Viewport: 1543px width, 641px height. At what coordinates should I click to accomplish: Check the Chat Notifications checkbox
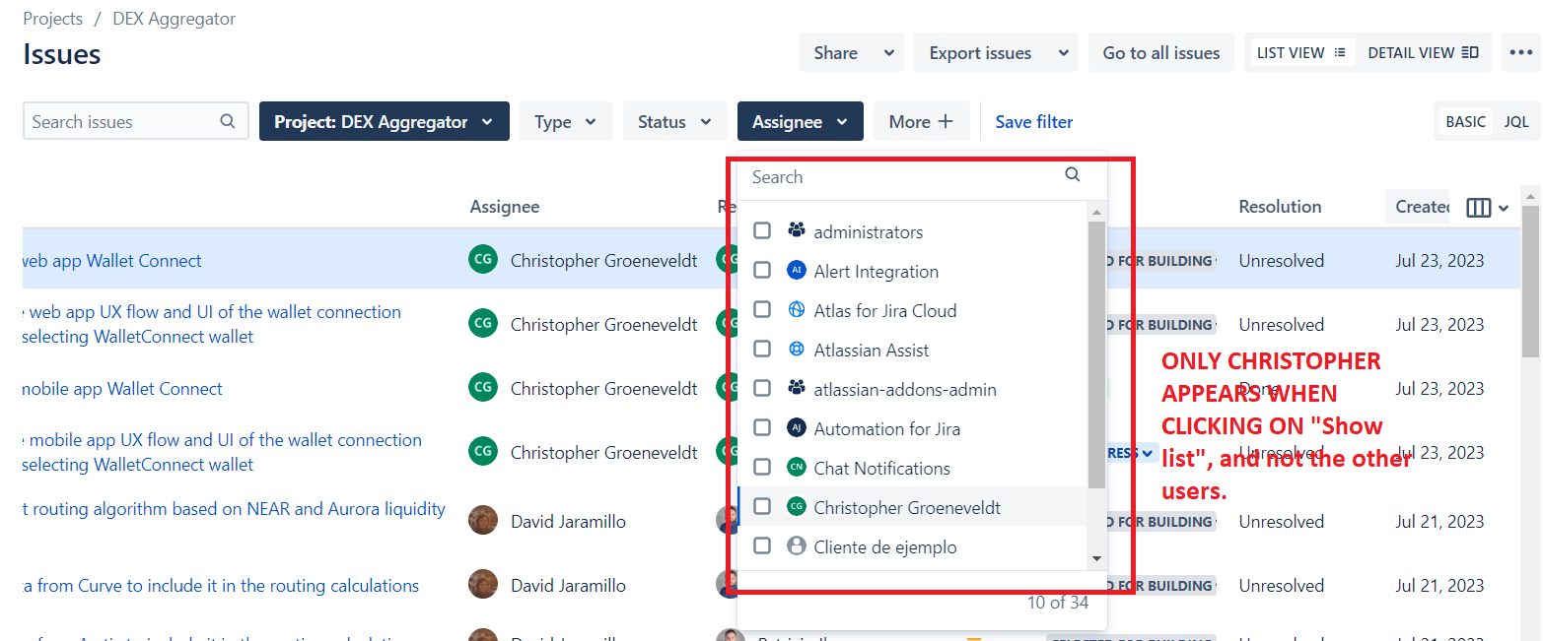pos(762,467)
